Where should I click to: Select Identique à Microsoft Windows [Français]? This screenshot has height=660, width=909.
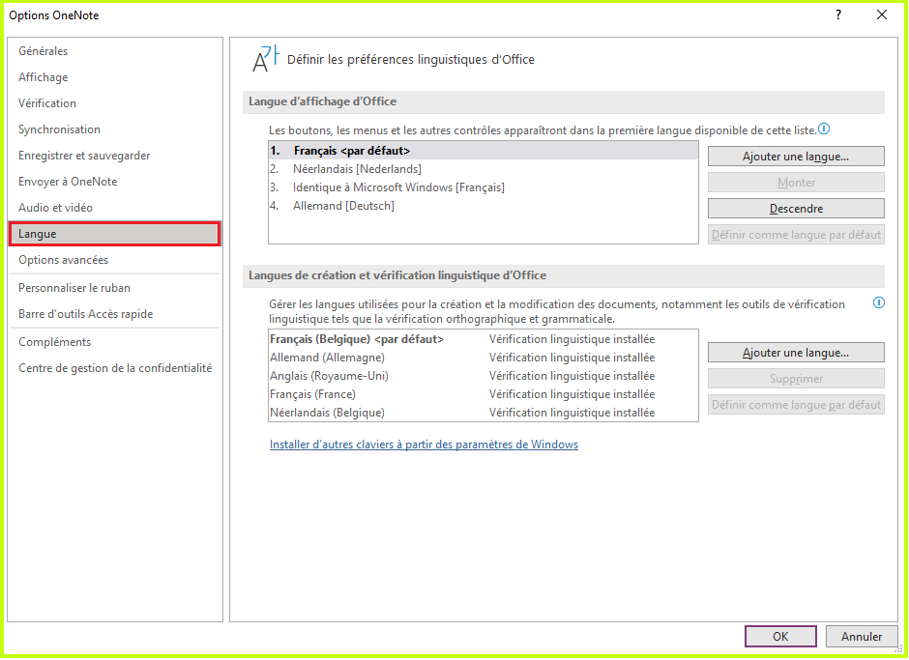(x=484, y=187)
